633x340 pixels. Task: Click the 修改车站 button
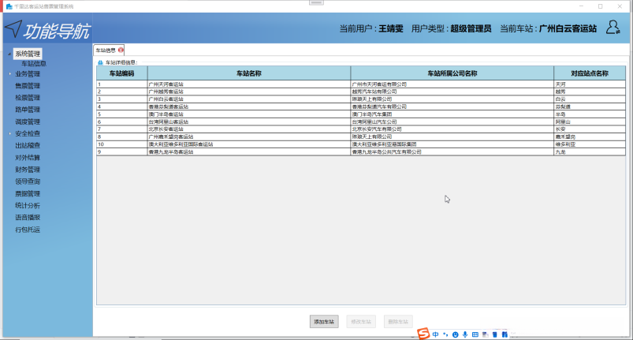click(361, 321)
